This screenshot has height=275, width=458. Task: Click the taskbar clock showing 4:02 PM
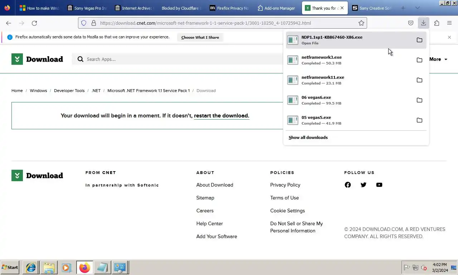pos(439,267)
